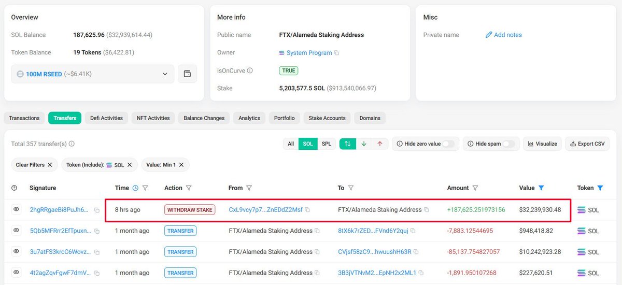Open the total transfers info icon
This screenshot has height=285, width=622.
(x=72, y=144)
